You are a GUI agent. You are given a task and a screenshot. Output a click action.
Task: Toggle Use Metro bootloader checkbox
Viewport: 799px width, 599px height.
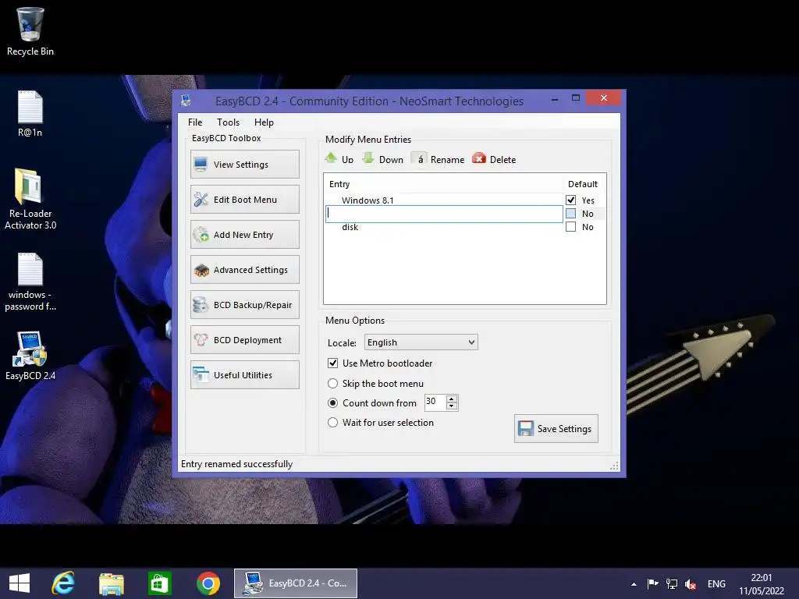point(332,363)
